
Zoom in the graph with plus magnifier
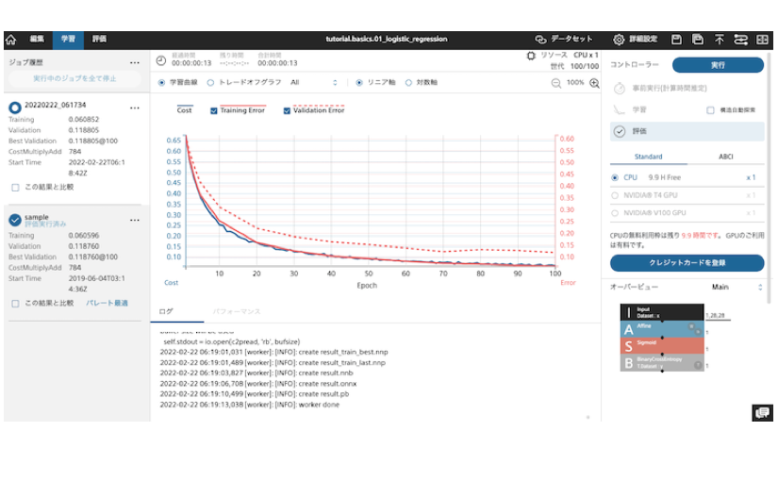point(594,83)
